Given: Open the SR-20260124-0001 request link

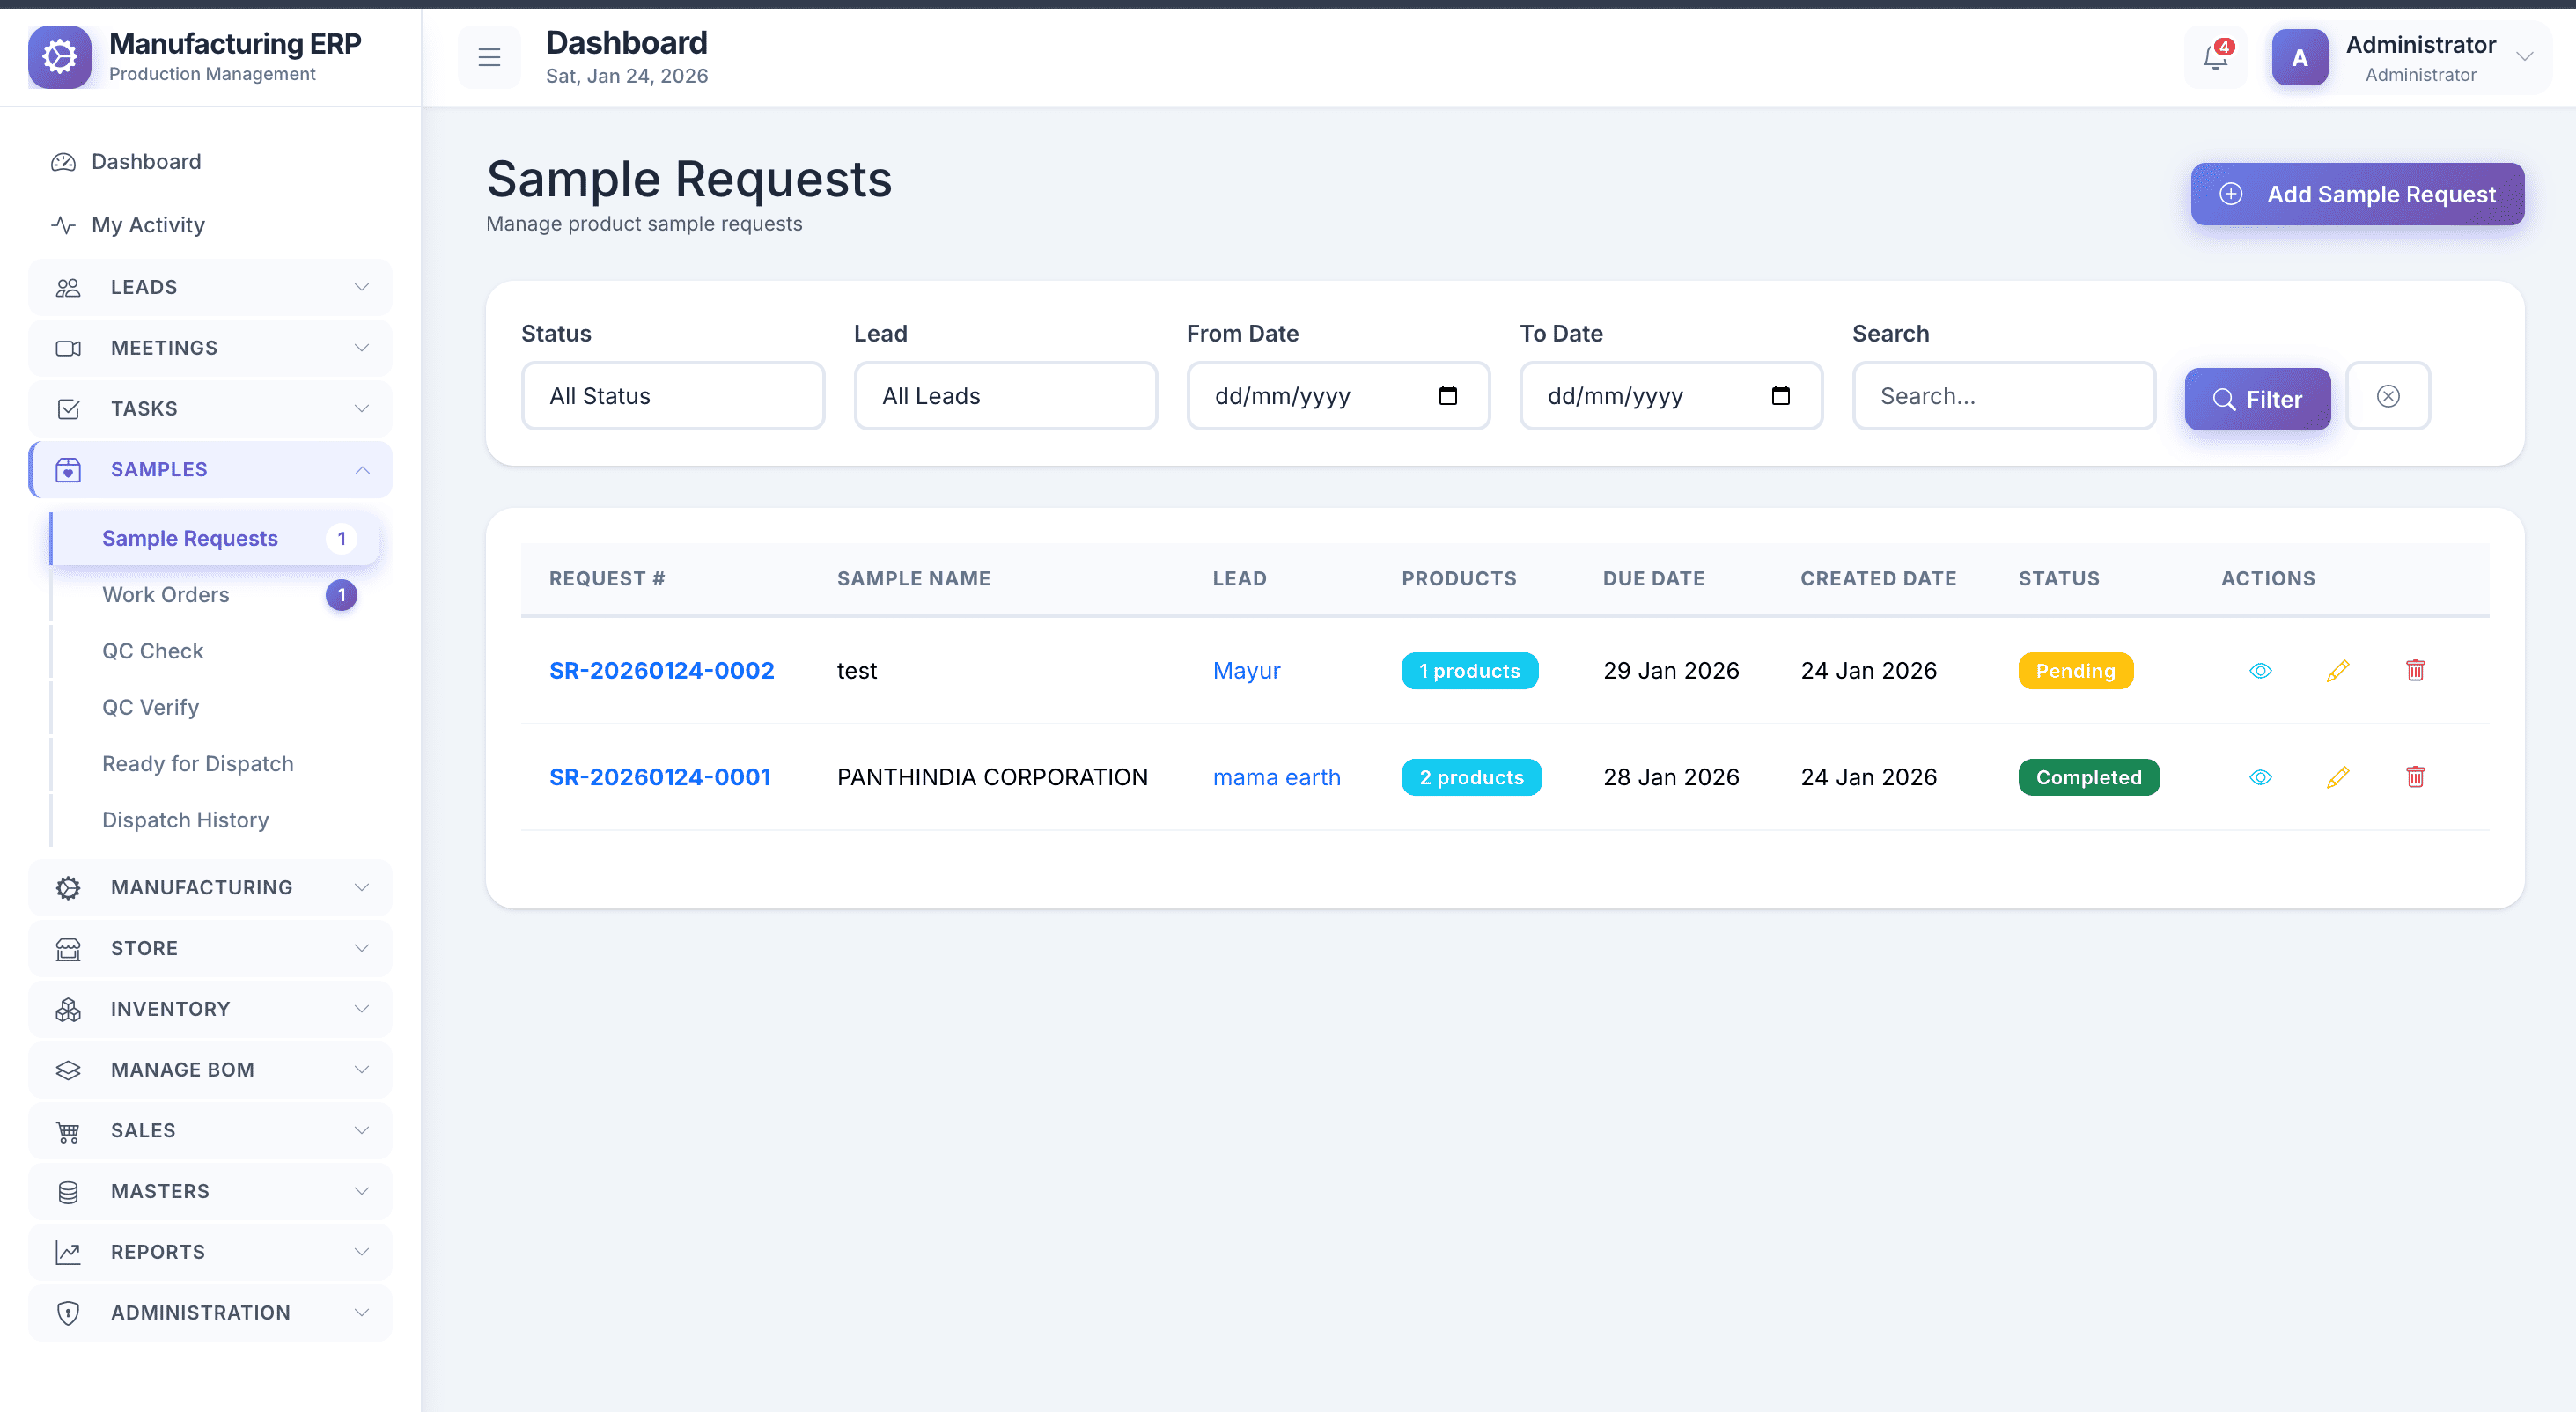Looking at the screenshot, I should 660,777.
